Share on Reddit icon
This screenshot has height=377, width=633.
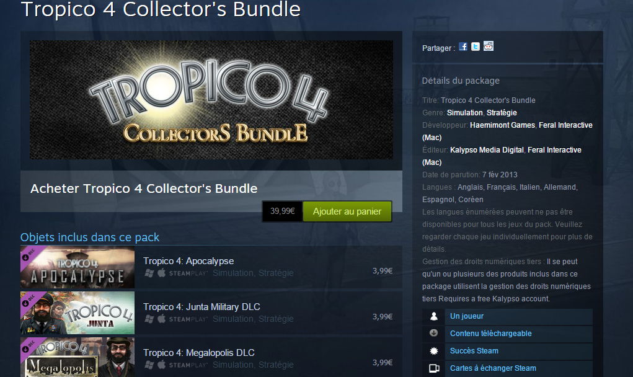489,46
